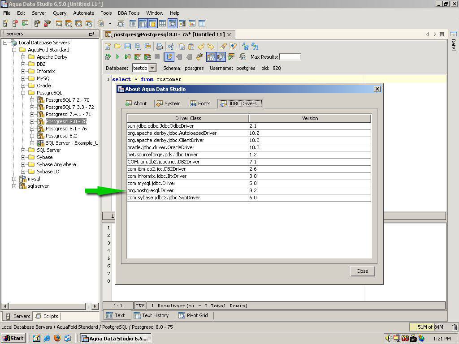Select PostgreSQL 7.2 - 70 server
This screenshot has width=459, height=344.
coord(68,100)
